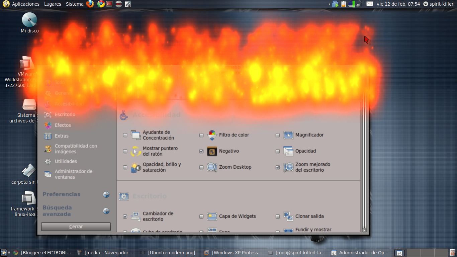Open the Lugares menu
Viewport: 457px width, 257px height.
[x=53, y=4]
